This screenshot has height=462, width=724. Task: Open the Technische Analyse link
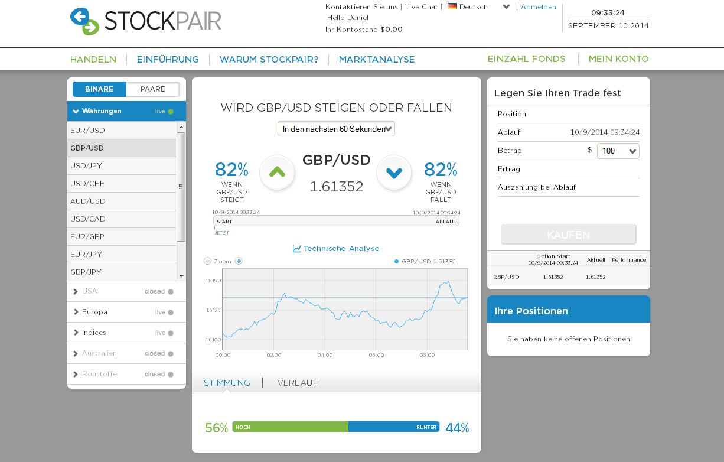pos(341,249)
